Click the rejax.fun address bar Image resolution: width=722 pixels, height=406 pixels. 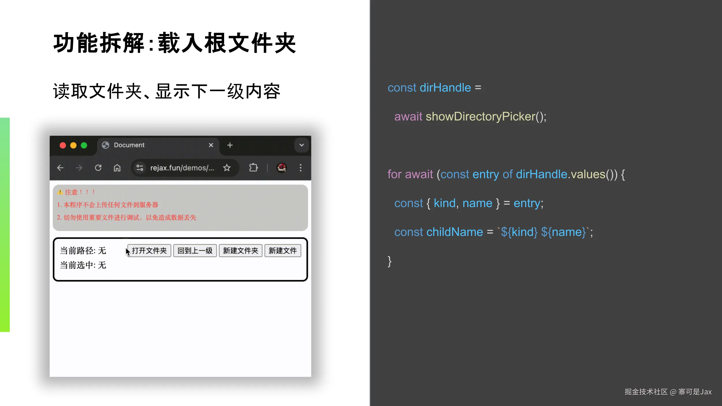182,168
